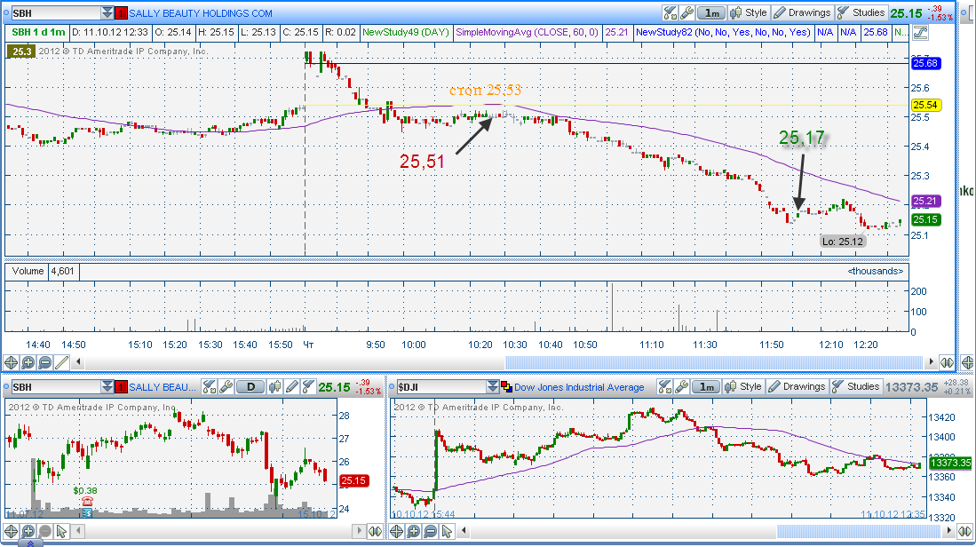Click colored squares icon beside Dow Jones title

click(506, 387)
